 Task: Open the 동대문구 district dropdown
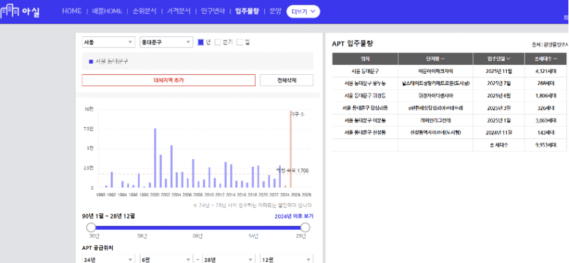tap(166, 42)
